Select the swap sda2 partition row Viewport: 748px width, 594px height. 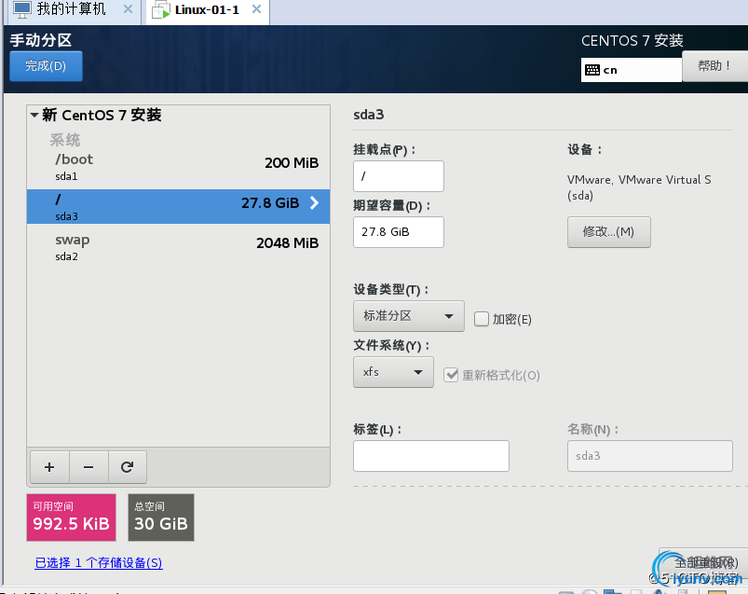(x=179, y=247)
